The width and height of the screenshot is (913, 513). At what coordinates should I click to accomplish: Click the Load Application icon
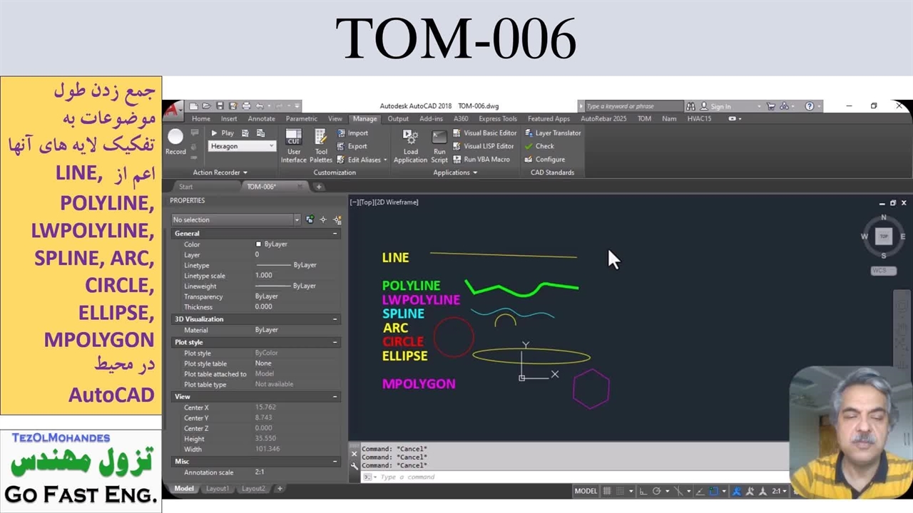[x=410, y=145]
